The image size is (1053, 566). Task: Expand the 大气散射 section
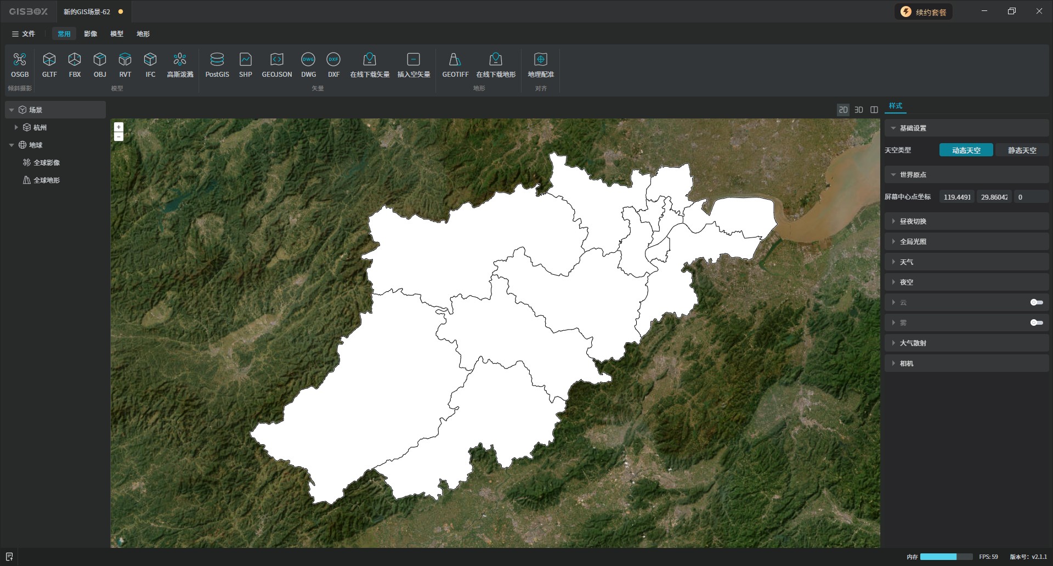coord(913,343)
